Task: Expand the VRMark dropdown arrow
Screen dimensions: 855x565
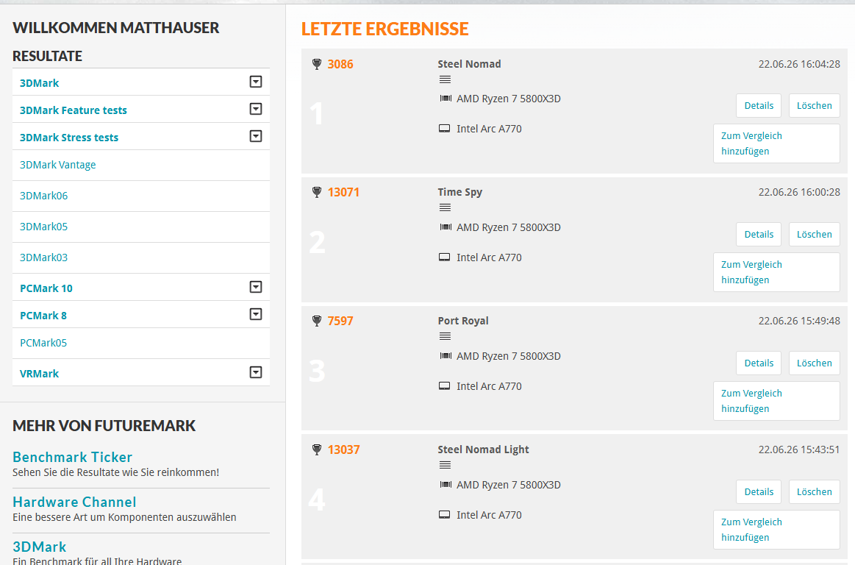Action: tap(256, 372)
